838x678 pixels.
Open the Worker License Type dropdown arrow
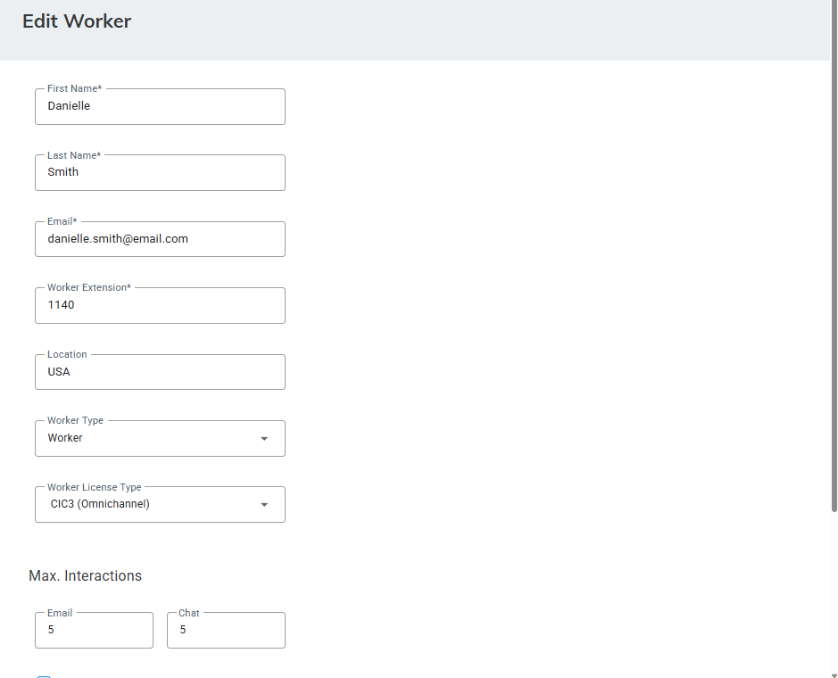pyautogui.click(x=264, y=505)
